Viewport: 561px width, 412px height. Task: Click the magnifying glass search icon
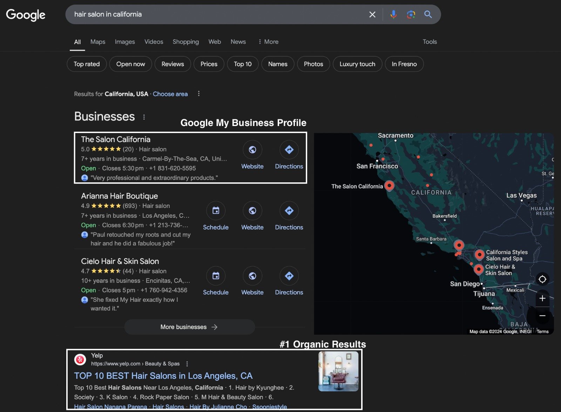click(428, 14)
